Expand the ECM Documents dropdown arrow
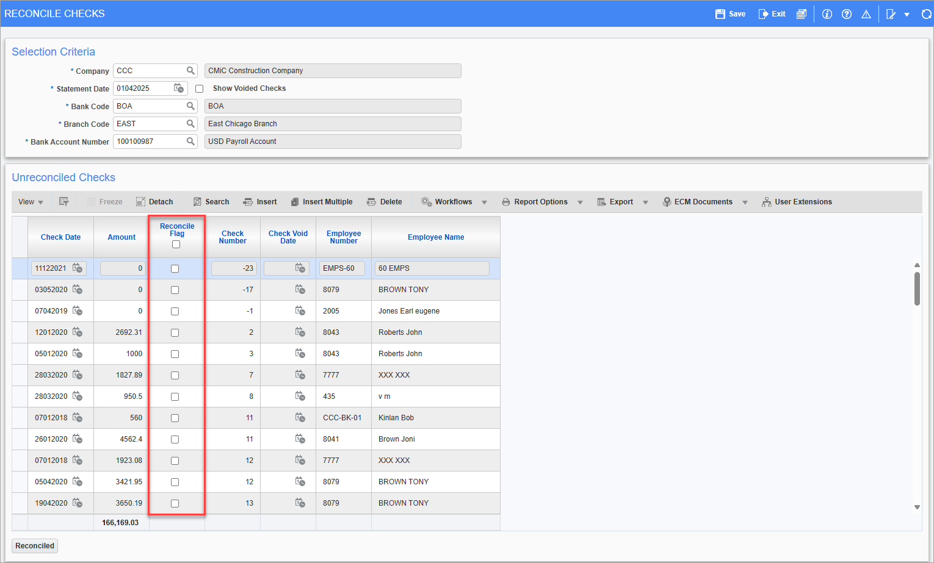Image resolution: width=934 pixels, height=563 pixels. [745, 203]
